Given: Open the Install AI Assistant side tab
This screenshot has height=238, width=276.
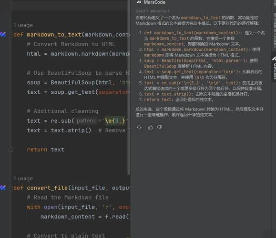Looking at the screenshot, I should (x=275, y=31).
